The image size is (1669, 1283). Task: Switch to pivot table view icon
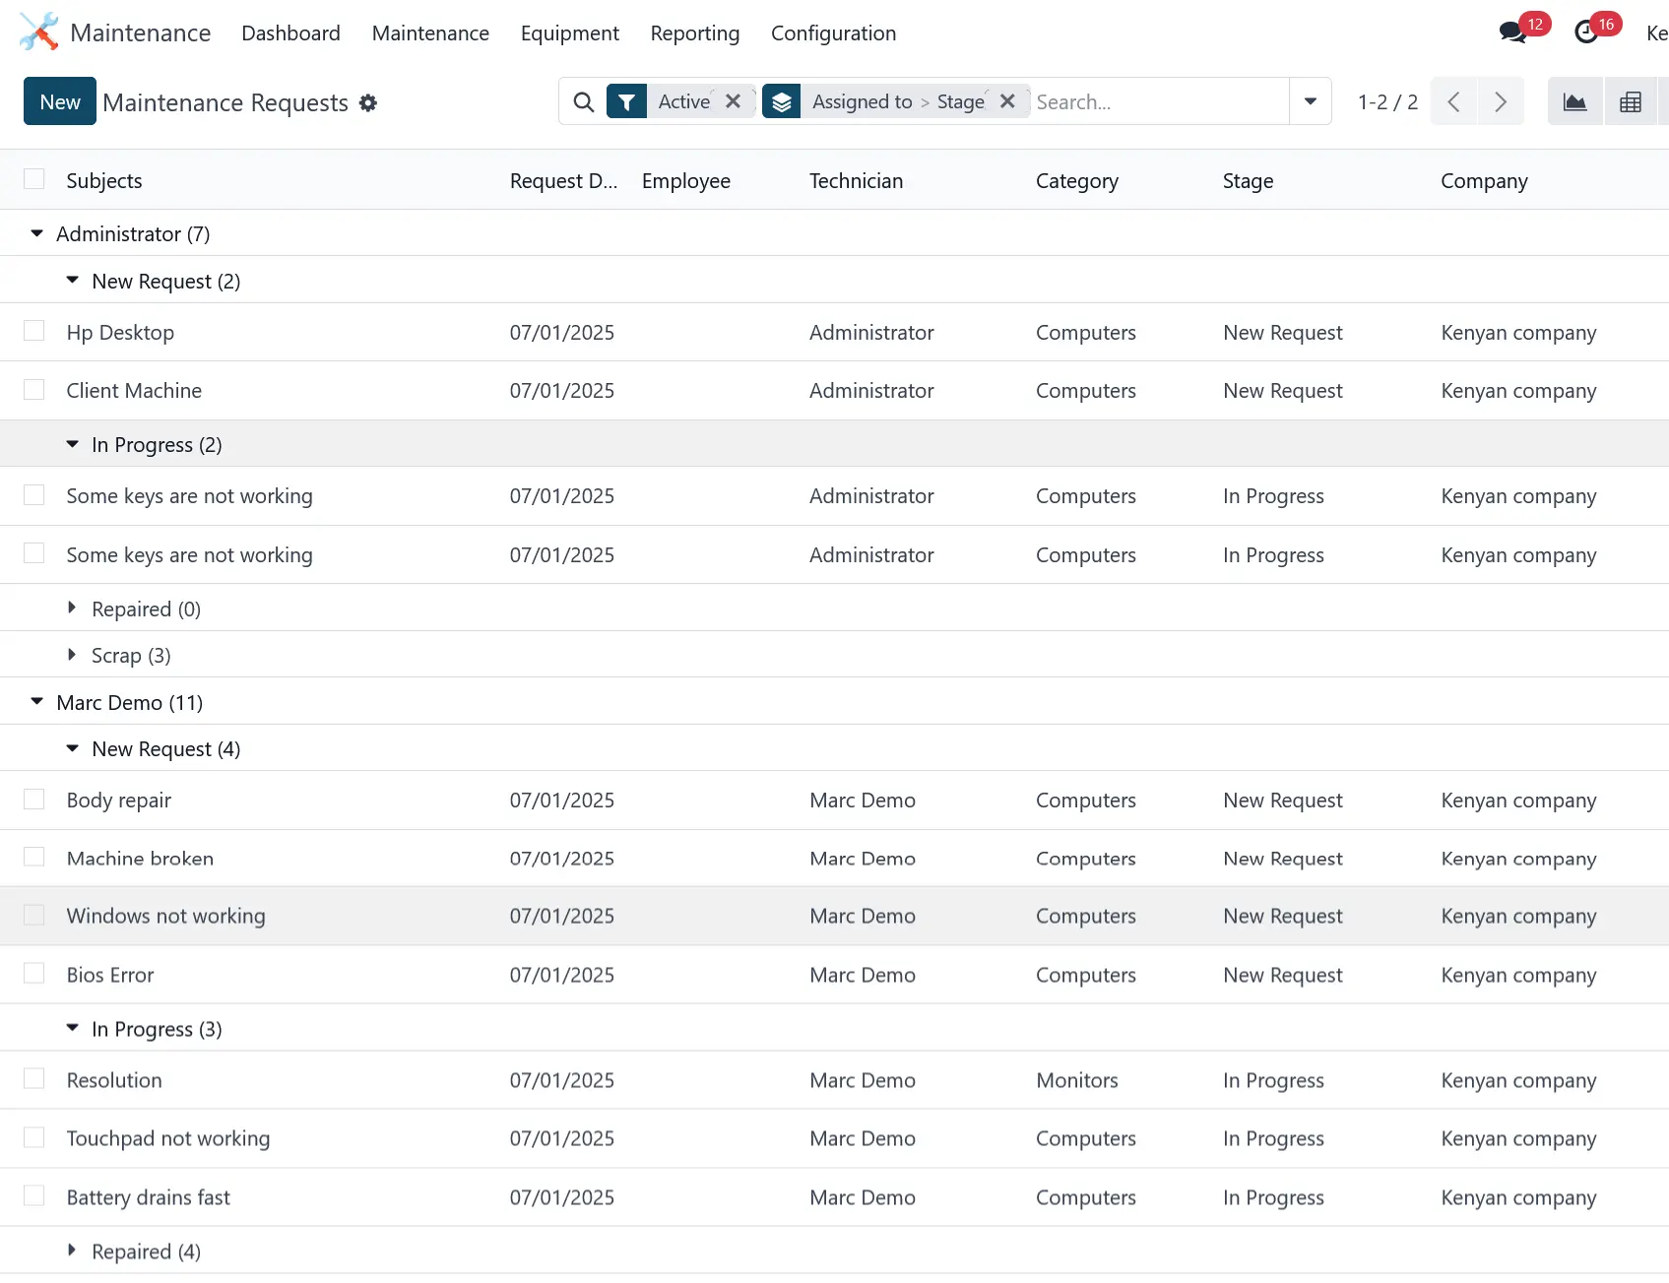(1630, 102)
